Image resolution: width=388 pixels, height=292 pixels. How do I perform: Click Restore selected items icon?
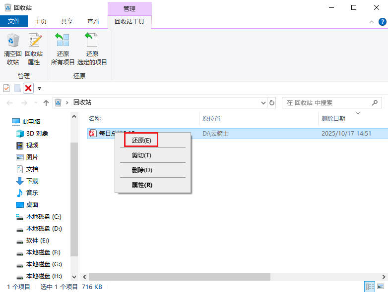pyautogui.click(x=92, y=41)
